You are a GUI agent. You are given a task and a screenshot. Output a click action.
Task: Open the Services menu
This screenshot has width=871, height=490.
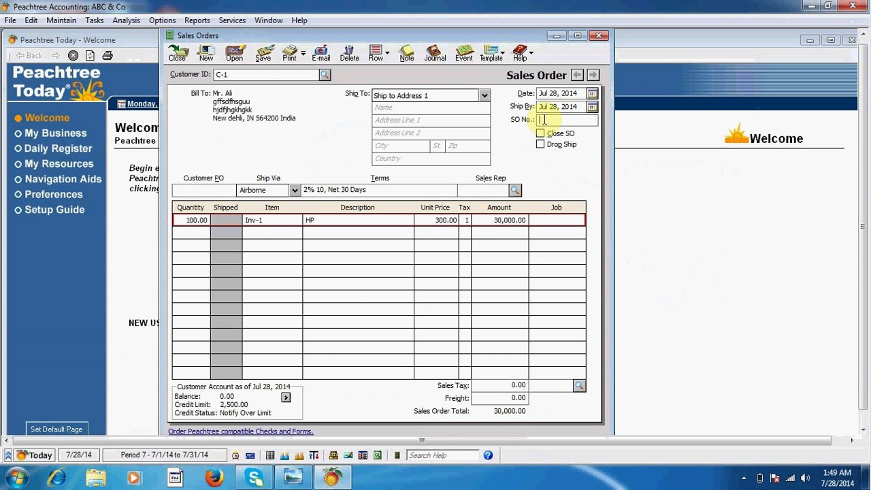pos(232,20)
